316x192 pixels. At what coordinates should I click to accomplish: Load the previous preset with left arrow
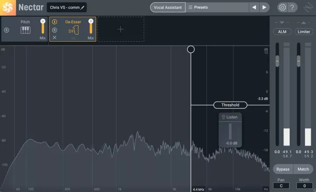tap(254, 7)
